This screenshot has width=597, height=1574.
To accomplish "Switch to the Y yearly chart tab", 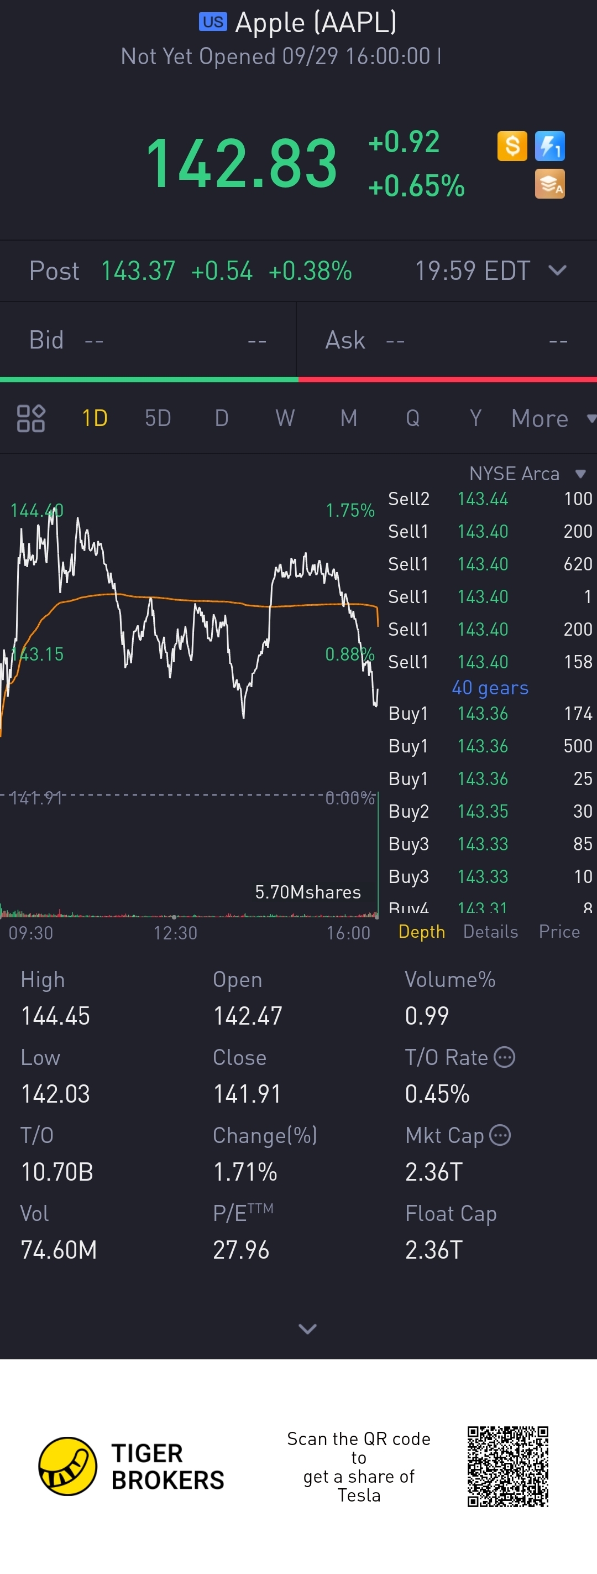I will pyautogui.click(x=475, y=419).
